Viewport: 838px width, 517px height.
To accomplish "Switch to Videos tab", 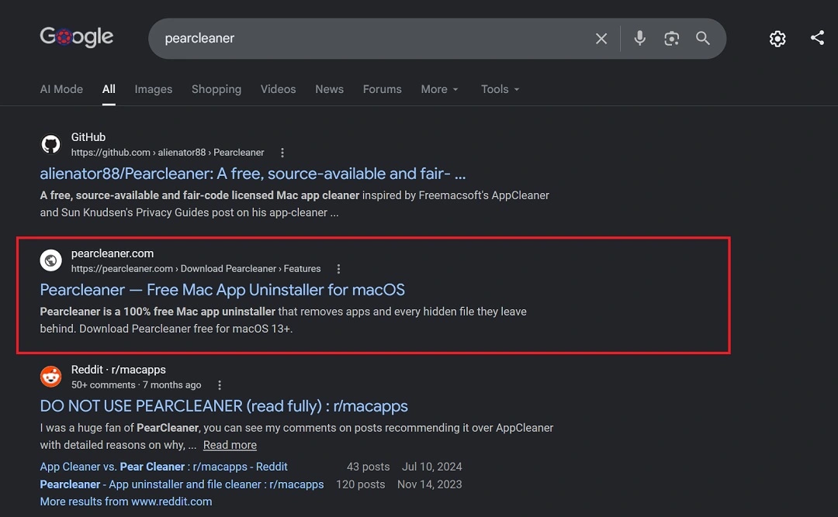I will (x=278, y=89).
